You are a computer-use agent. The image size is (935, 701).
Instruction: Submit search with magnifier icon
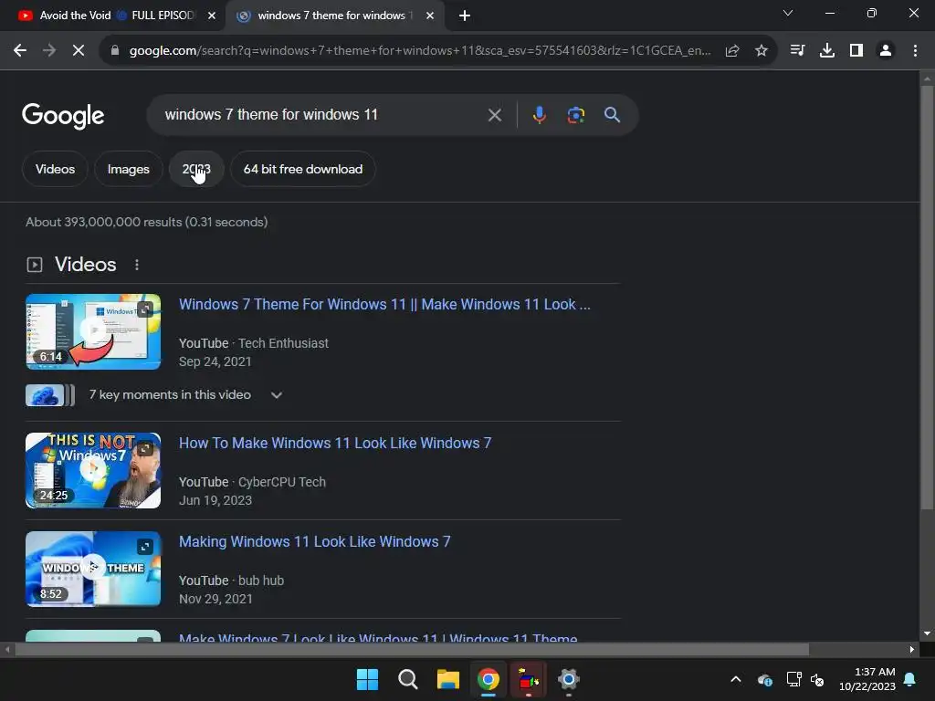click(x=613, y=115)
